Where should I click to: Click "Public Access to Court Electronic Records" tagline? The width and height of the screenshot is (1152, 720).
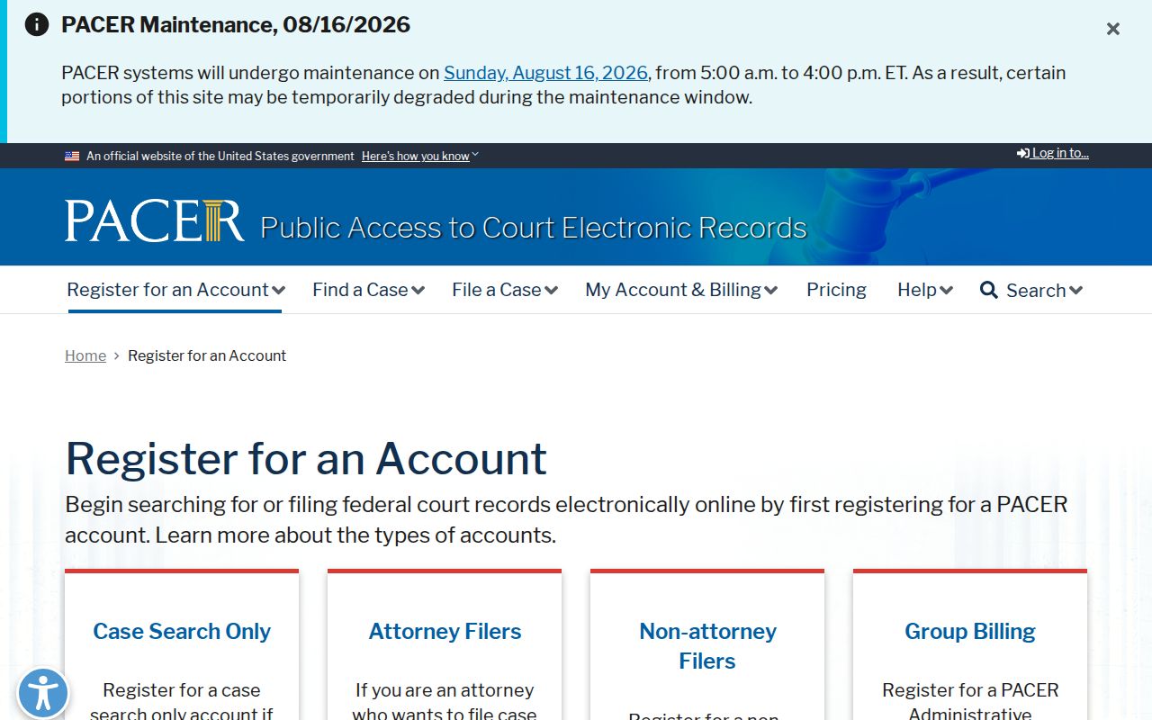pos(534,228)
